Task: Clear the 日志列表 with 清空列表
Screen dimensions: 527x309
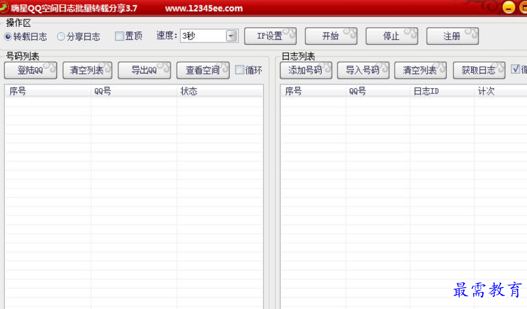Action: point(421,70)
